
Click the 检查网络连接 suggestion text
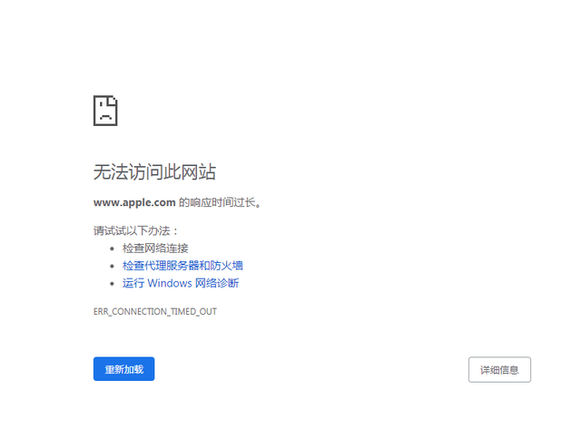point(155,249)
